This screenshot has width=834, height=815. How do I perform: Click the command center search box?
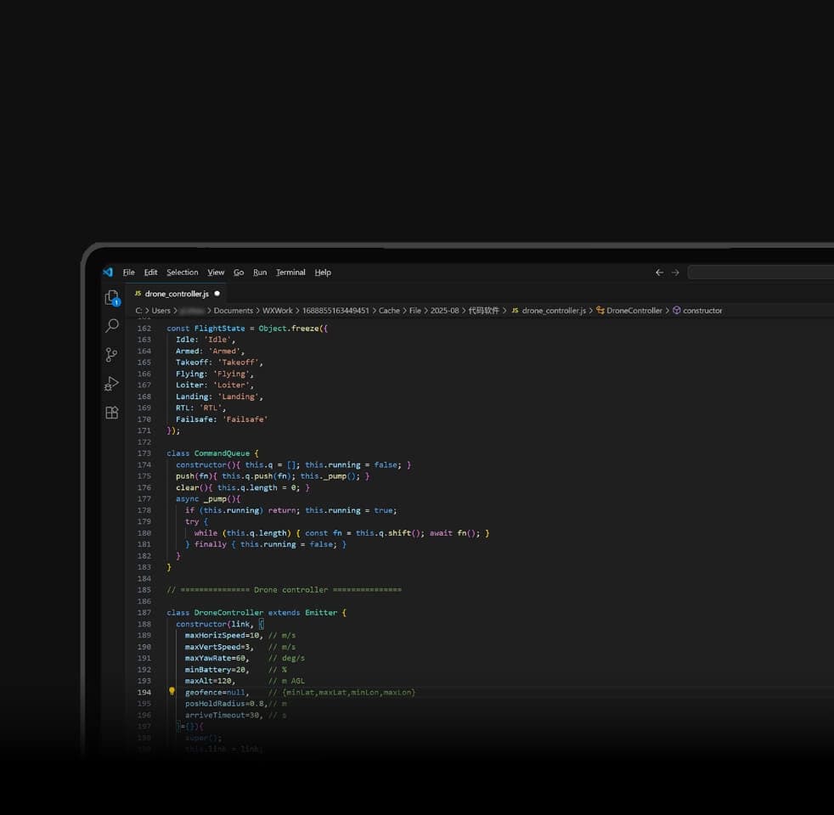point(761,273)
